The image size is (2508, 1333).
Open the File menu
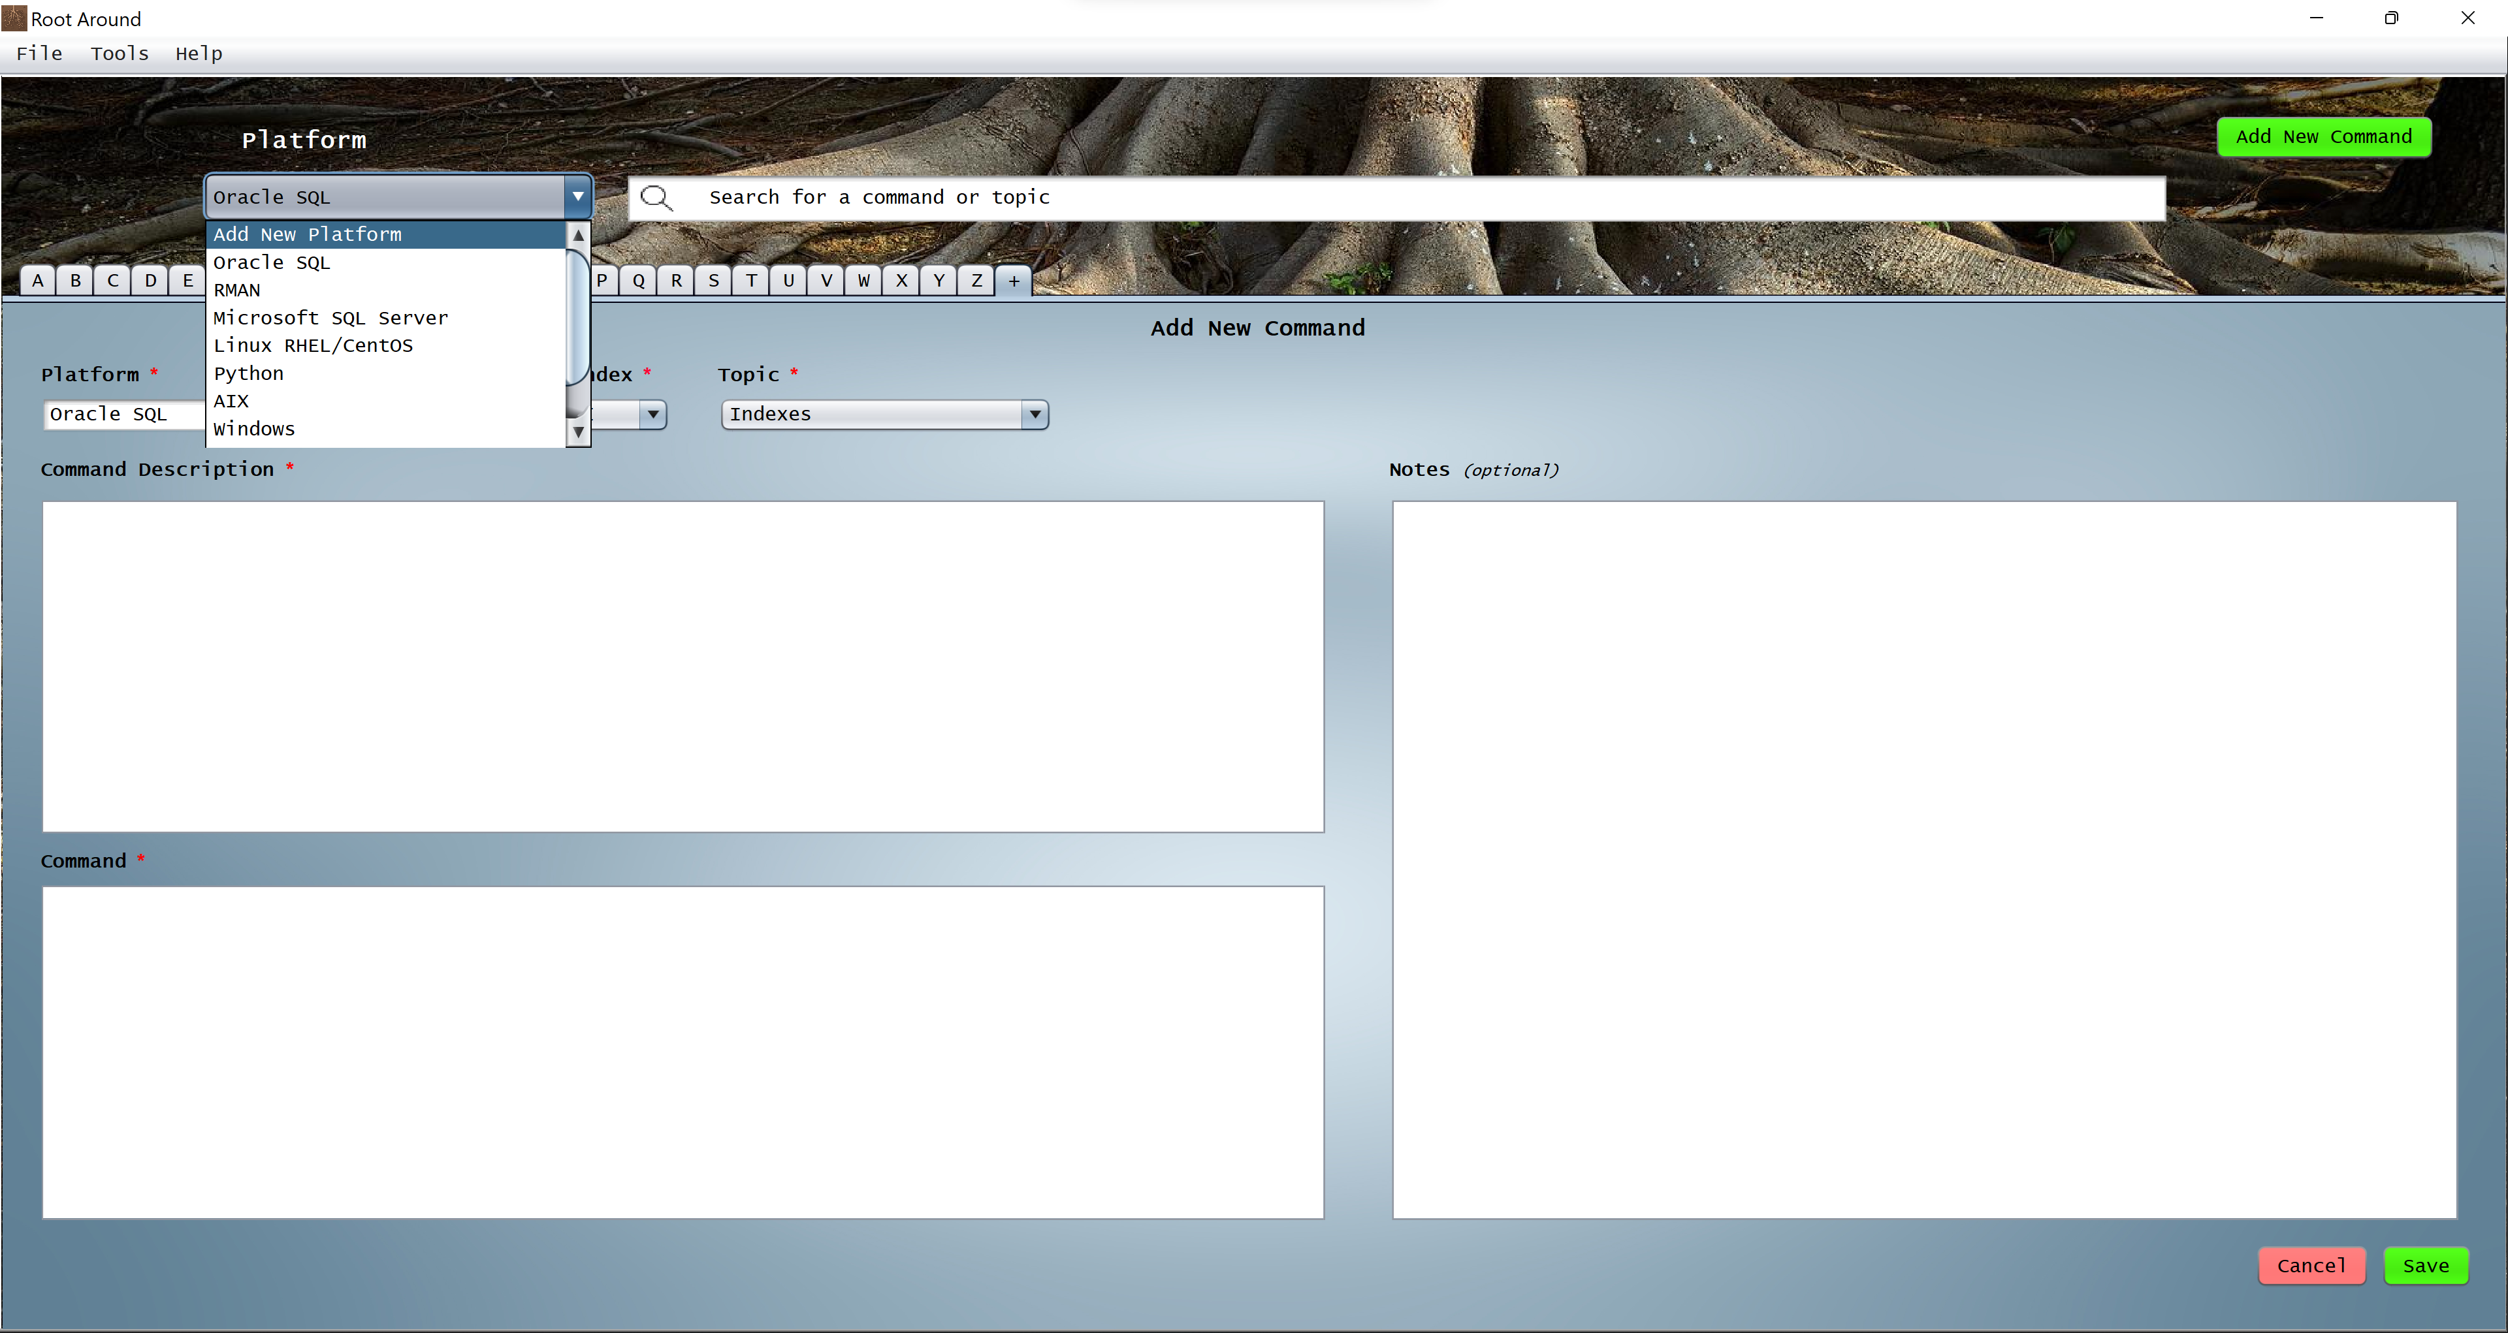pyautogui.click(x=40, y=54)
